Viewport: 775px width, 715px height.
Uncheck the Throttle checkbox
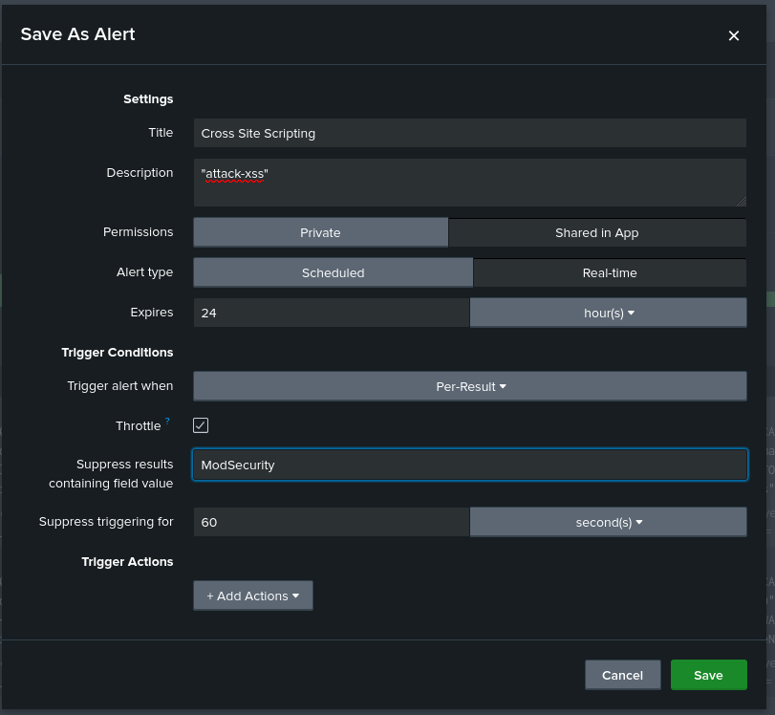[x=201, y=425]
